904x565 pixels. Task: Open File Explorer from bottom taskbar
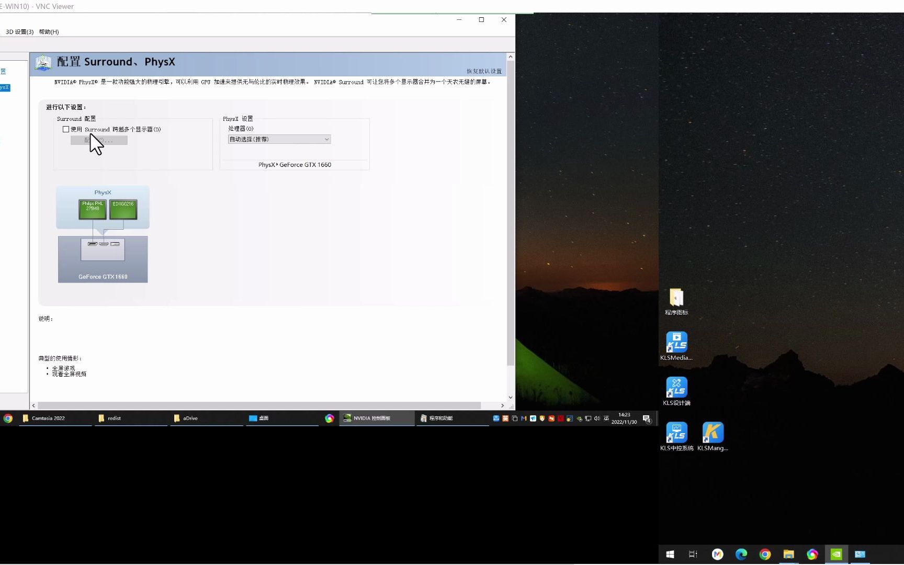(789, 554)
